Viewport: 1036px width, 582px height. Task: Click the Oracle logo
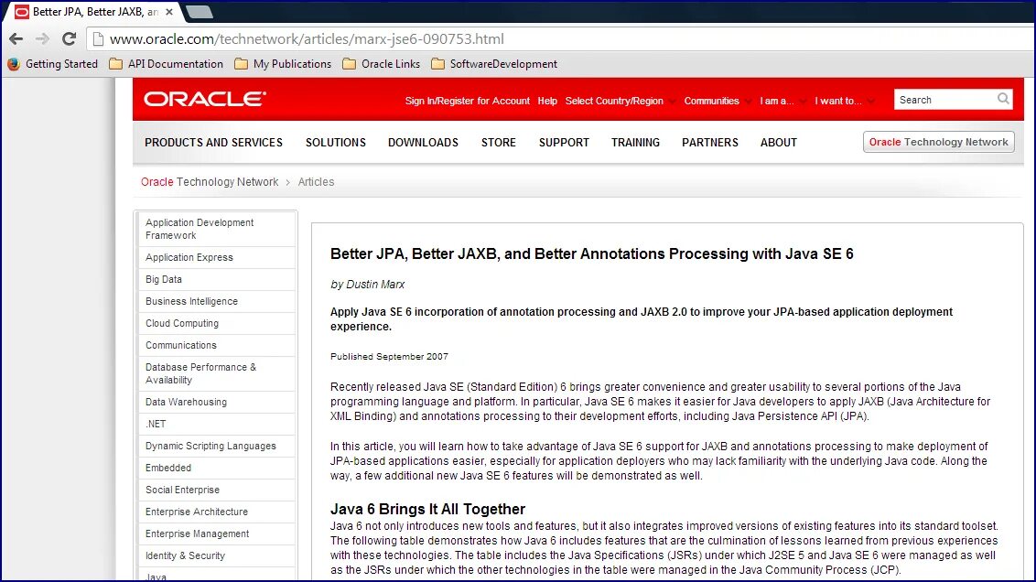click(205, 99)
